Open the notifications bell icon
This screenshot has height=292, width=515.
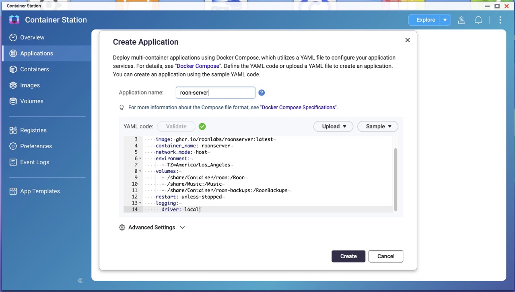pos(478,20)
